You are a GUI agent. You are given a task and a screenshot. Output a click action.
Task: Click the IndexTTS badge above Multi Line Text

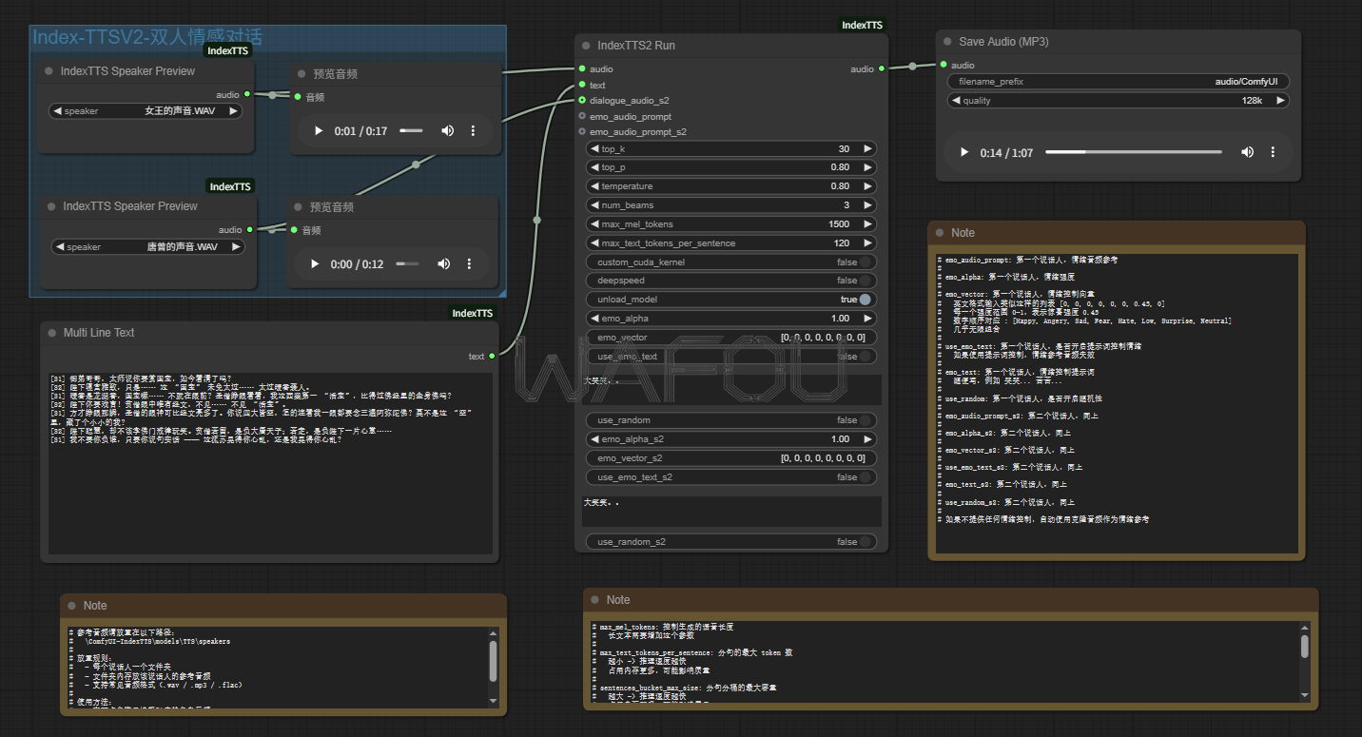click(x=473, y=313)
